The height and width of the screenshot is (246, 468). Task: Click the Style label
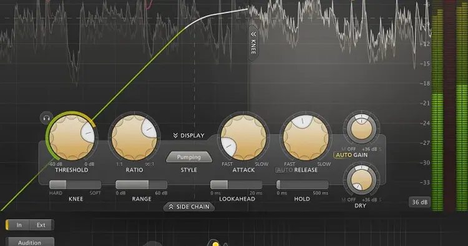pos(189,170)
